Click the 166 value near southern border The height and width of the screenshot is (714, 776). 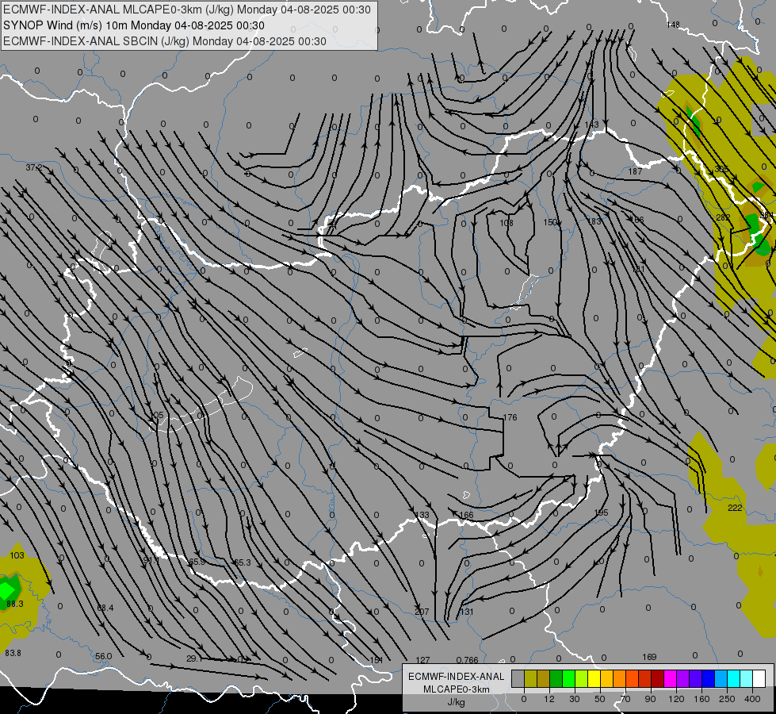tap(467, 515)
